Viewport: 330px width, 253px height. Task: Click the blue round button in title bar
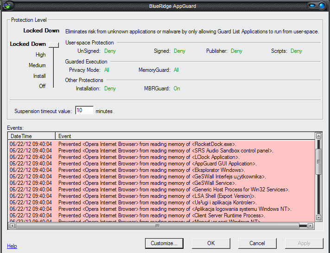coord(322,6)
